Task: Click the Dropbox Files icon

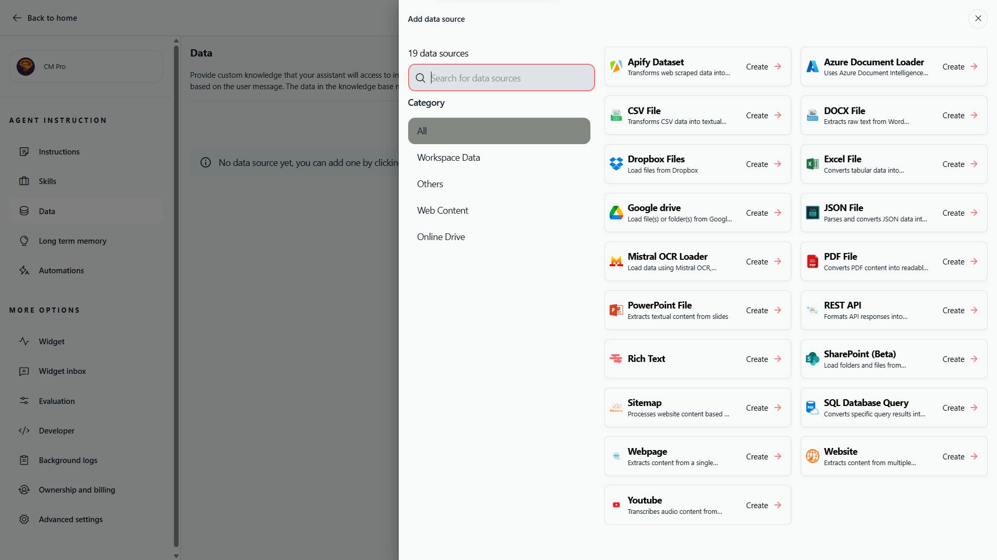Action: pyautogui.click(x=616, y=164)
